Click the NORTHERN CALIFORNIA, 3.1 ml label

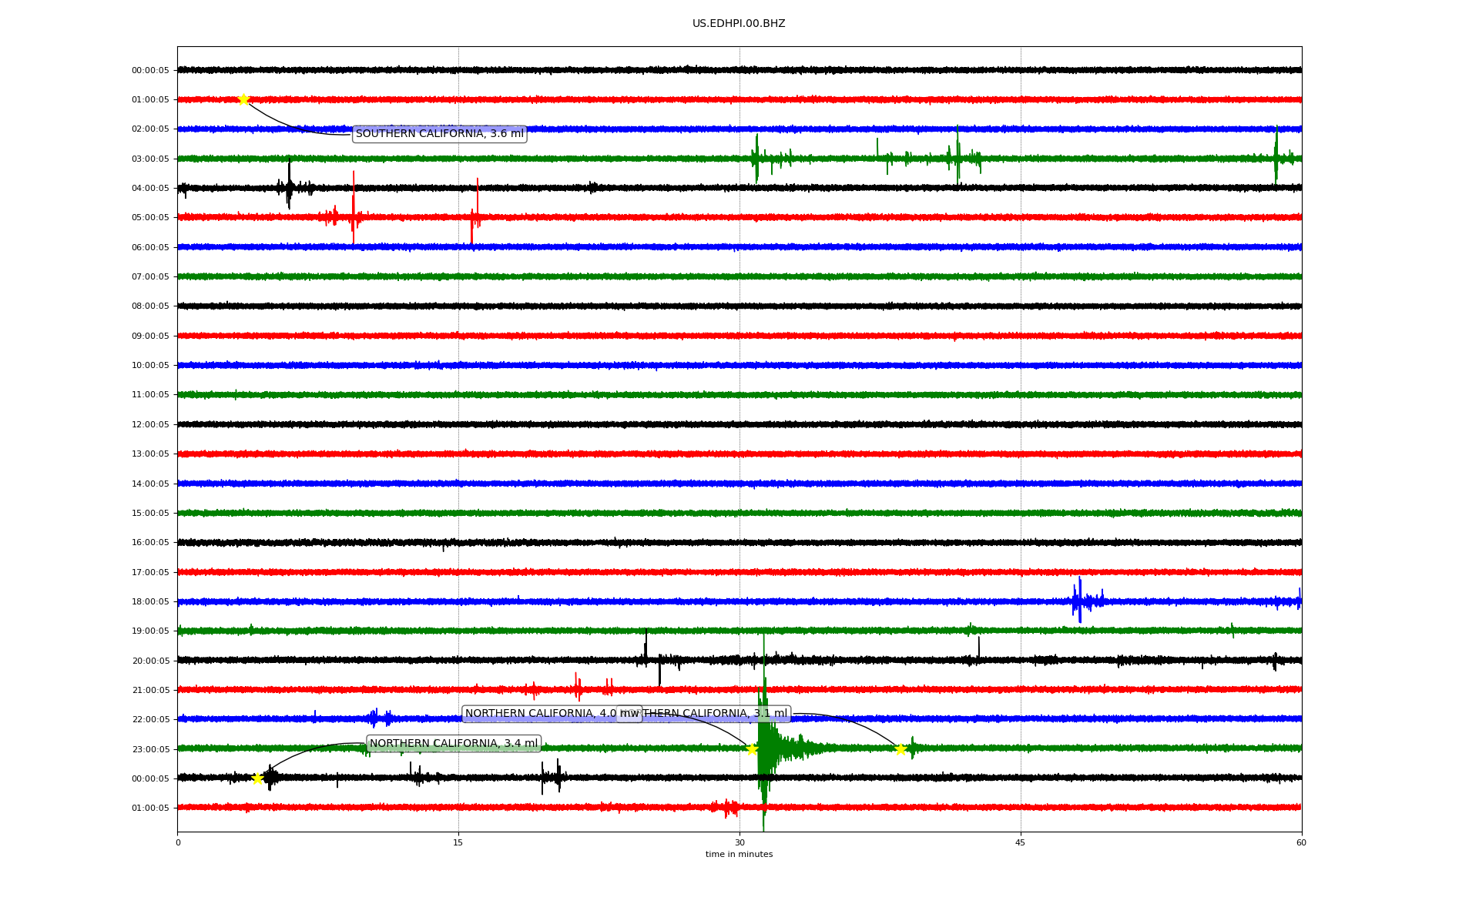coord(716,714)
